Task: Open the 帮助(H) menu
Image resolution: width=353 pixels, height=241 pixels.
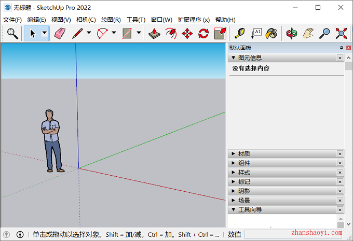Action: tap(225, 20)
